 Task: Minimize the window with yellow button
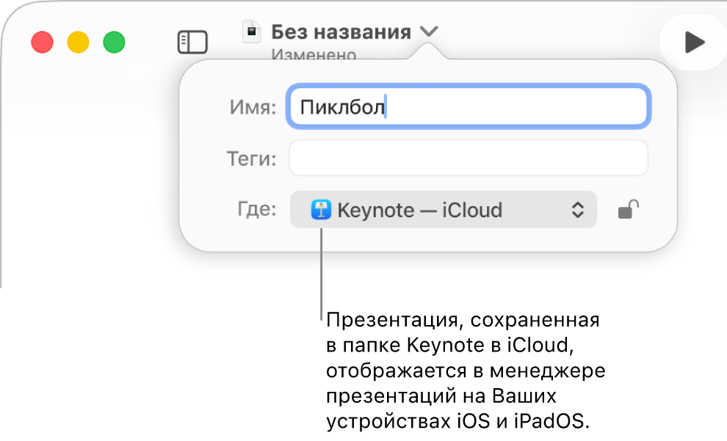(x=78, y=42)
